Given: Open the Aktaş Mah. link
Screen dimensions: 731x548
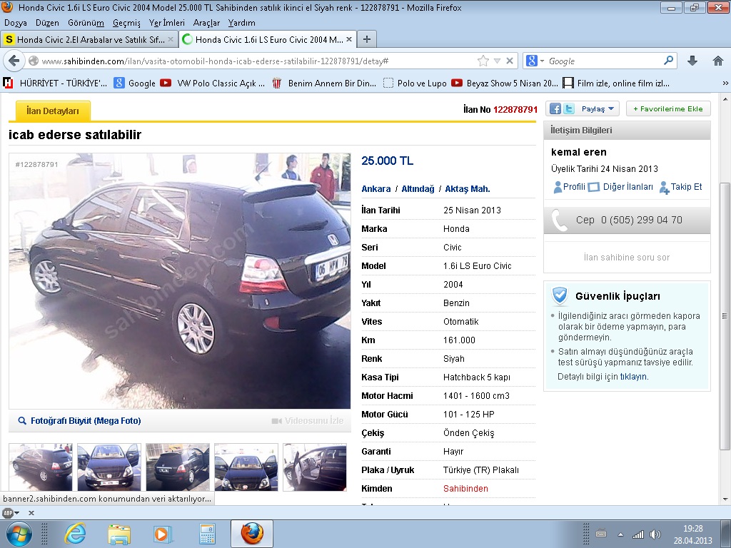Looking at the screenshot, I should [x=467, y=188].
